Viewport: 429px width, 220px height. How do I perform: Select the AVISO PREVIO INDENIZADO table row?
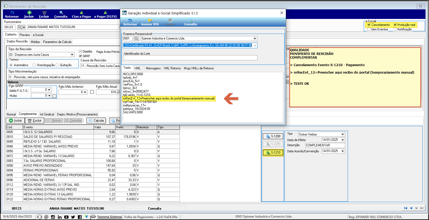tap(93, 166)
